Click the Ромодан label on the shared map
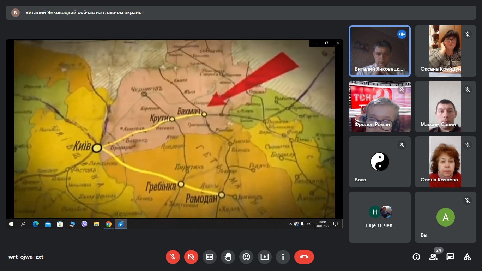482x271 pixels. [202, 199]
